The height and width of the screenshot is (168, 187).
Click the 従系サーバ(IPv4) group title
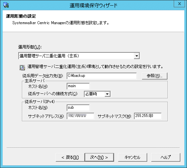pos(39,102)
